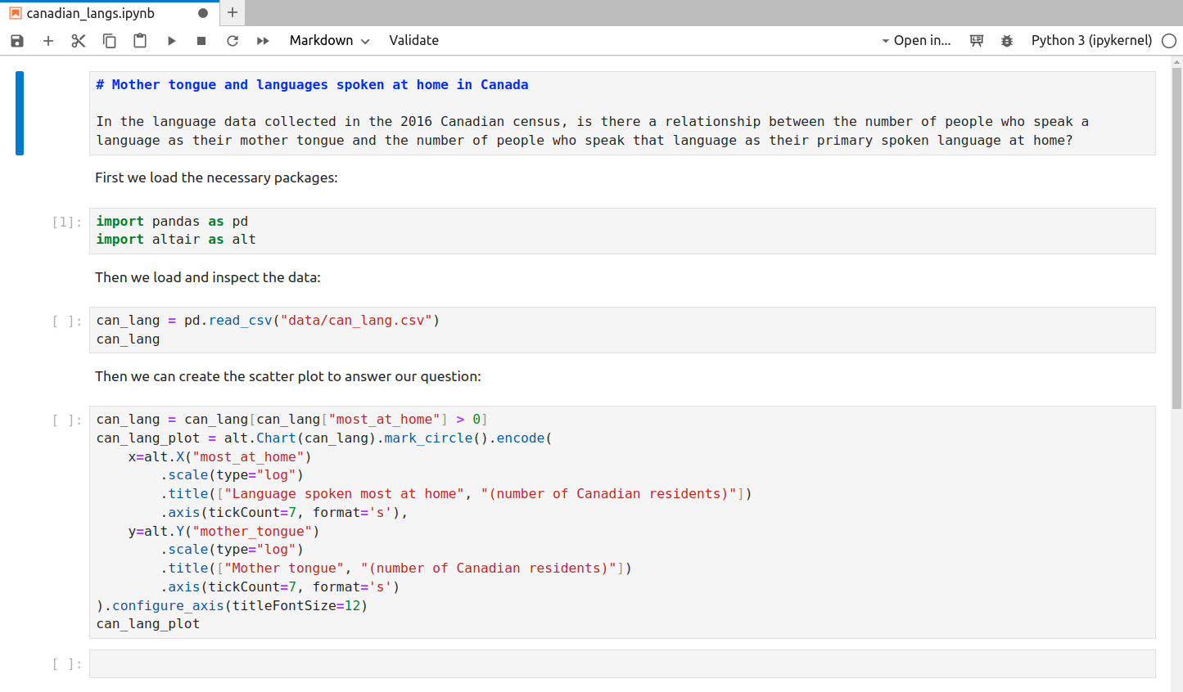Enable the debugger bug icon

pyautogui.click(x=1007, y=41)
